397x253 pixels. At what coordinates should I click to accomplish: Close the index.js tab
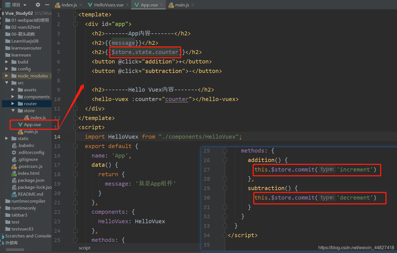click(x=81, y=5)
